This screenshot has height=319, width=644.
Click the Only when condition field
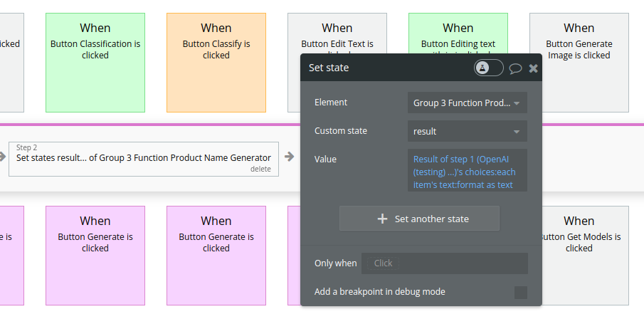pyautogui.click(x=444, y=263)
